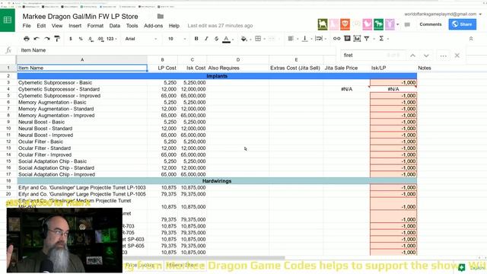This screenshot has width=487, height=274.
Task: Select column D header
Action: click(238, 59)
